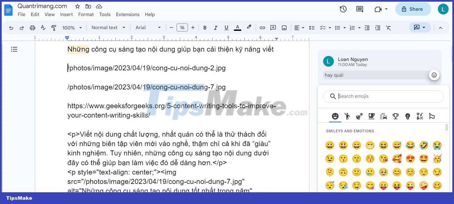Click the Share button
The width and height of the screenshot is (454, 204).
(x=413, y=9)
